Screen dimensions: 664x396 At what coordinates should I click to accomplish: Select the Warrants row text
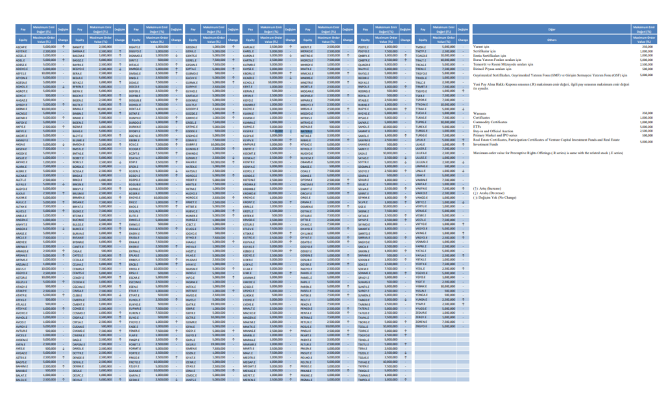tap(480, 113)
